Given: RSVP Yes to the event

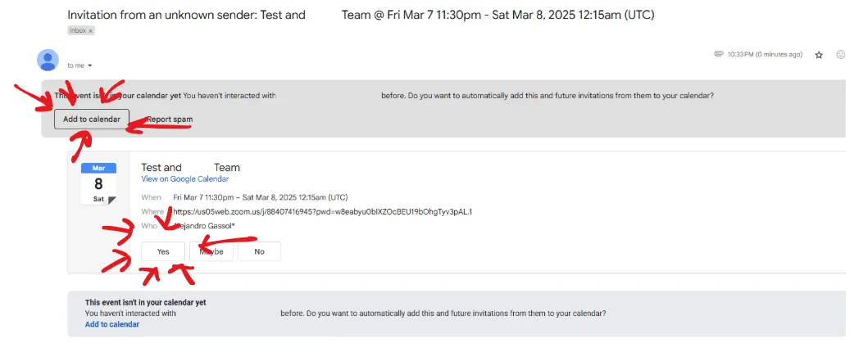Looking at the screenshot, I should pyautogui.click(x=163, y=251).
